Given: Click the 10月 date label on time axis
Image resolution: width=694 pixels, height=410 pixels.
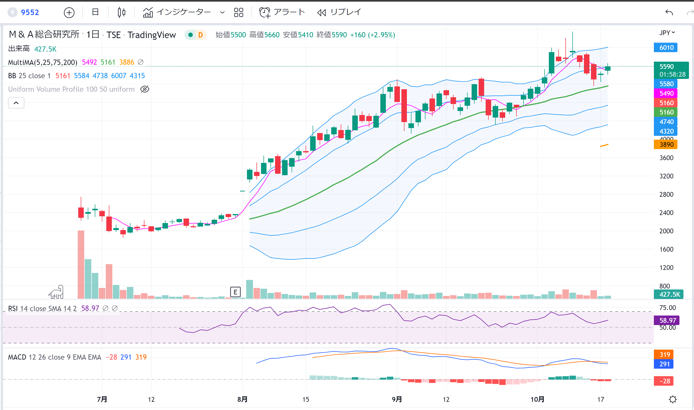Looking at the screenshot, I should (x=538, y=399).
